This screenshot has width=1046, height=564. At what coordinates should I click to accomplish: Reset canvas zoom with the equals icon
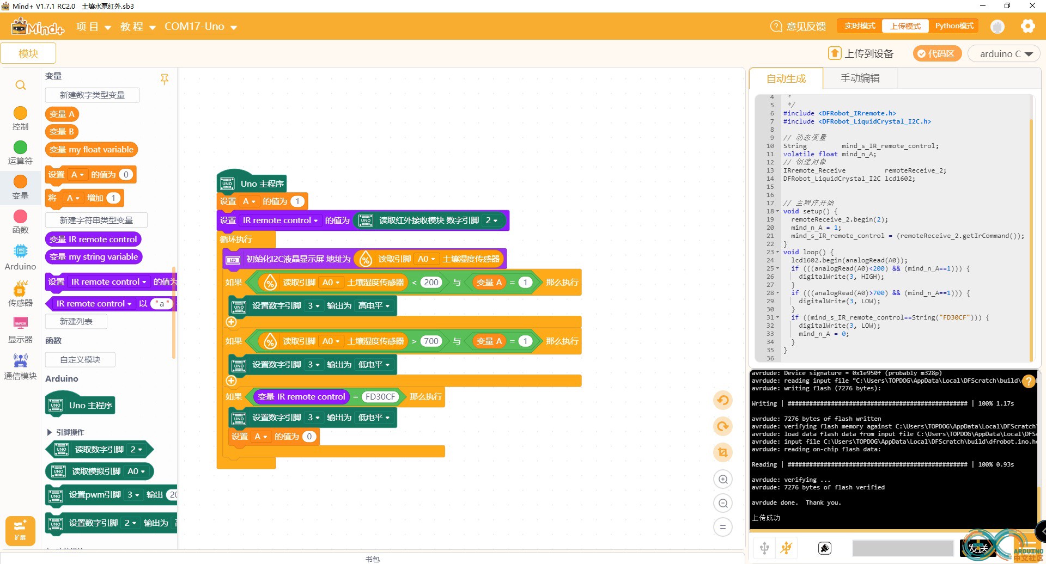coord(723,527)
